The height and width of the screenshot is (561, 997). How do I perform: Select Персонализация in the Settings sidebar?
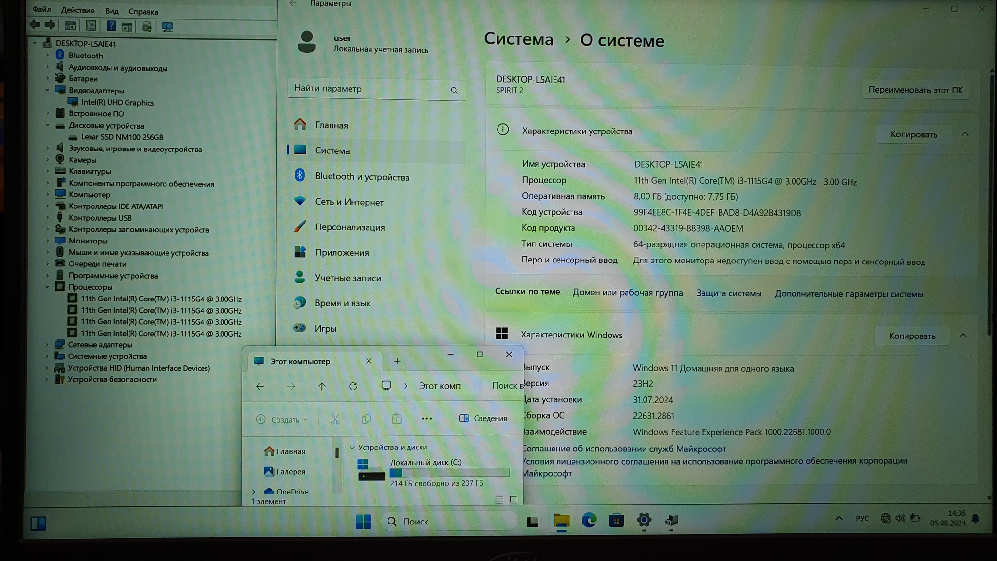(350, 227)
